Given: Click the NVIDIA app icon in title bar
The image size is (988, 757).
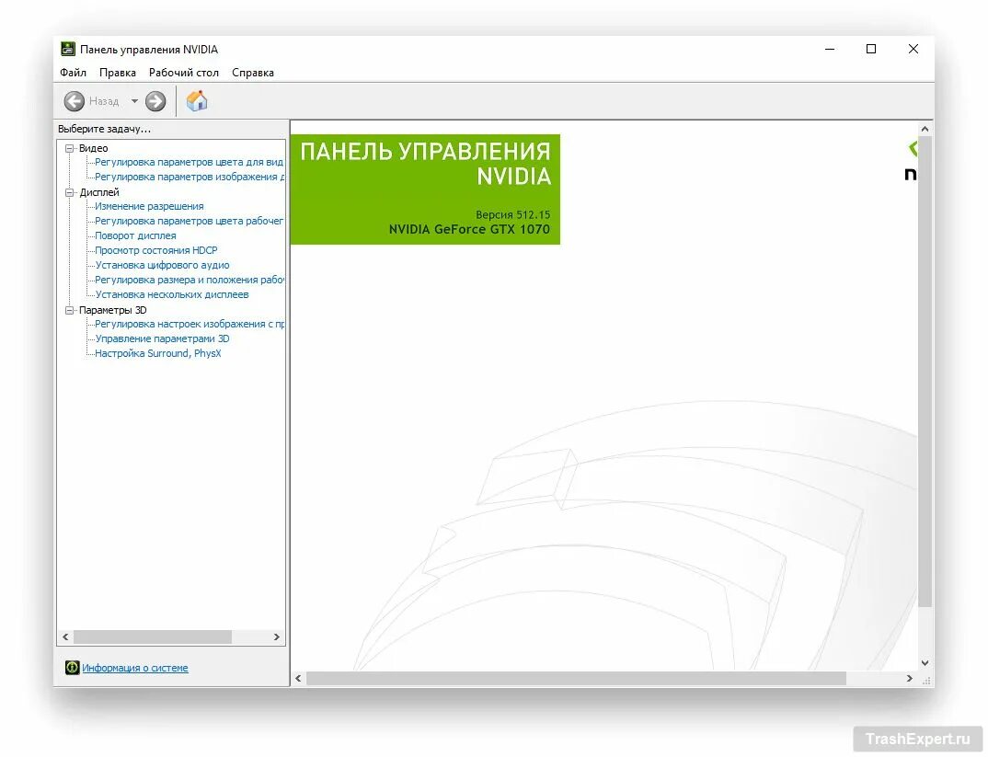Looking at the screenshot, I should (67, 49).
